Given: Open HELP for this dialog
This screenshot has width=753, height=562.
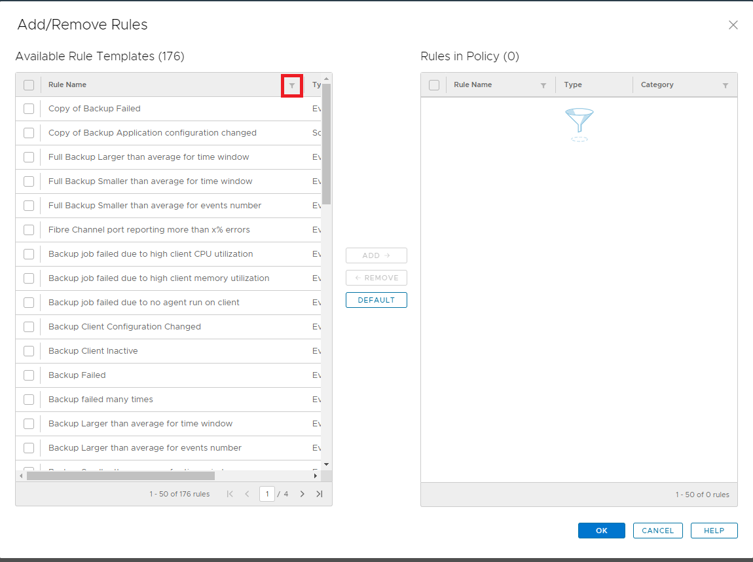Looking at the screenshot, I should (x=714, y=531).
